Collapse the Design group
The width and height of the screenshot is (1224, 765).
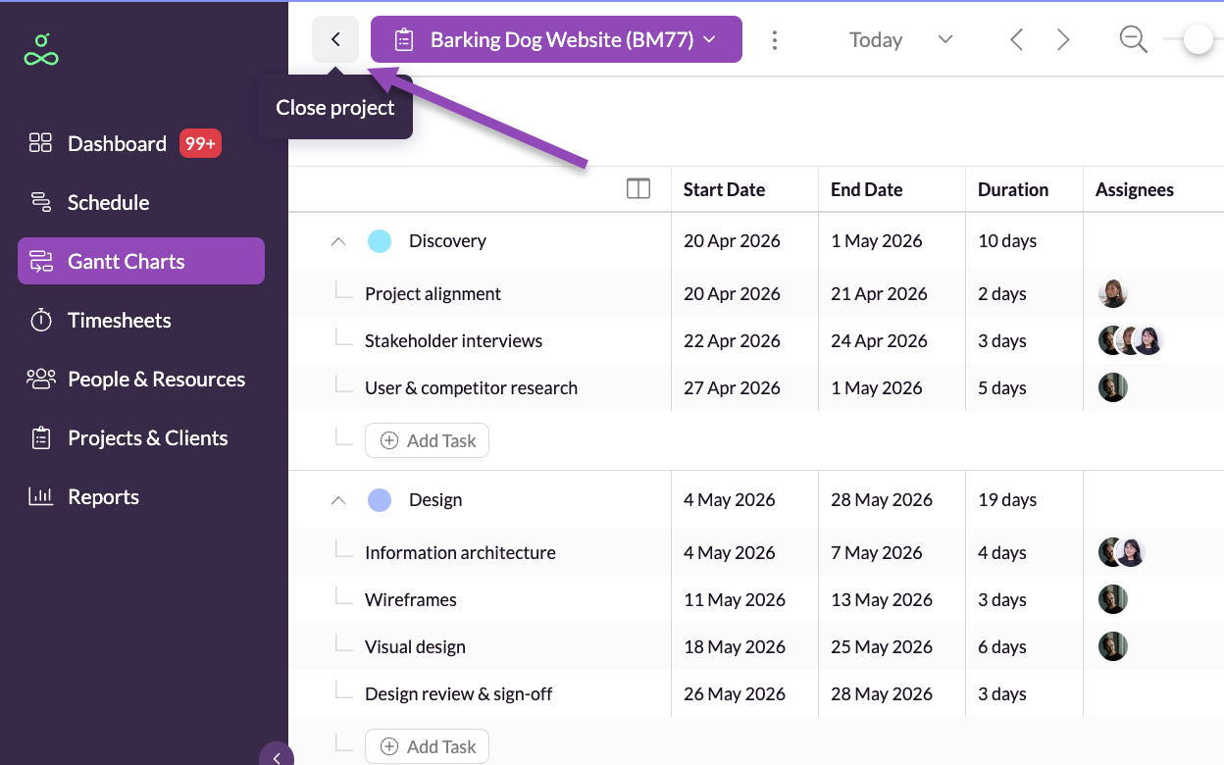point(338,500)
